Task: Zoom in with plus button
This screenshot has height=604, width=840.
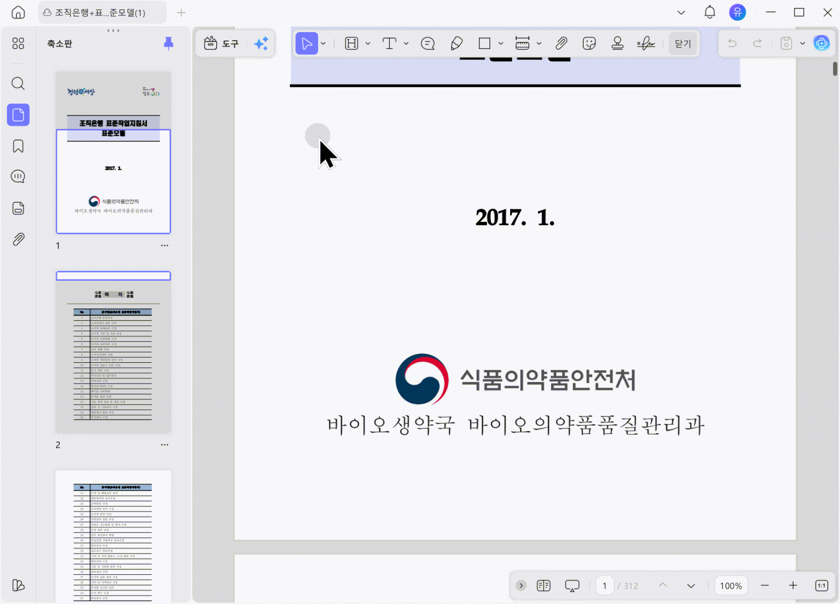Action: click(793, 586)
